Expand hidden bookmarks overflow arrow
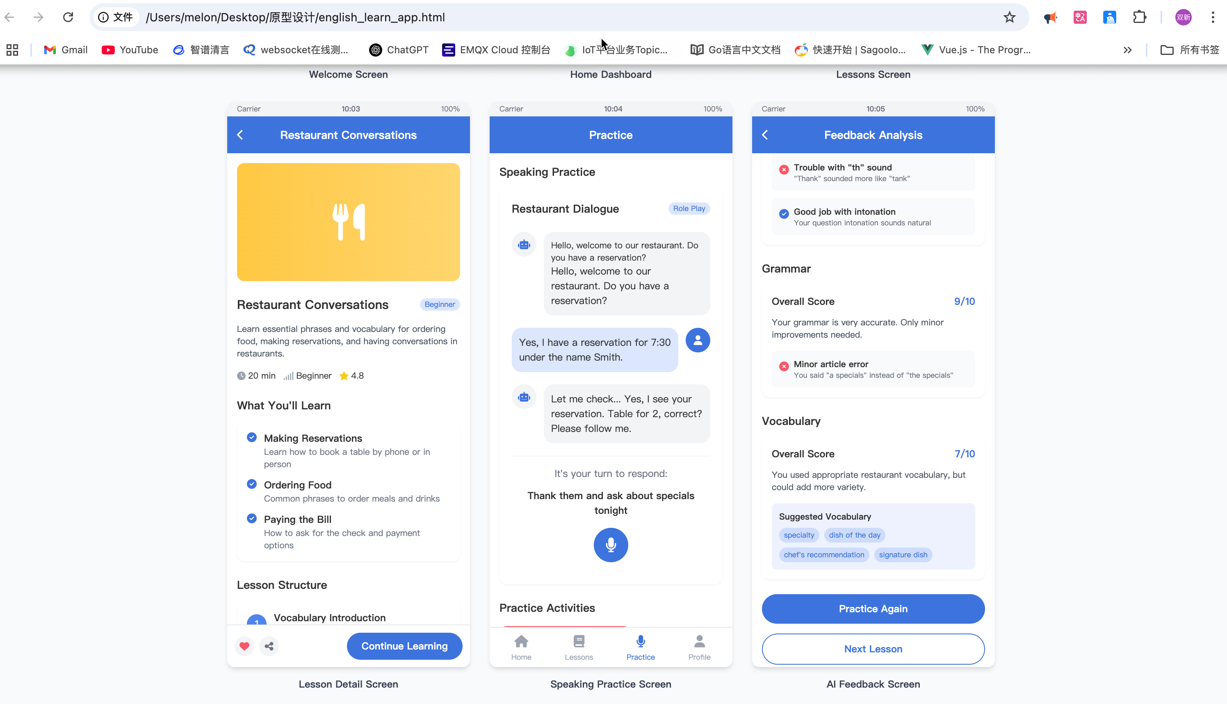The height and width of the screenshot is (704, 1227). pyautogui.click(x=1127, y=50)
